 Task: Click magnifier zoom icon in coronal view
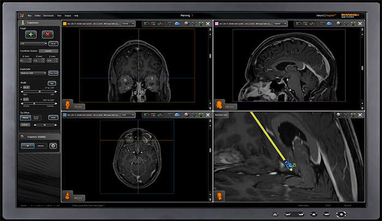187,23
